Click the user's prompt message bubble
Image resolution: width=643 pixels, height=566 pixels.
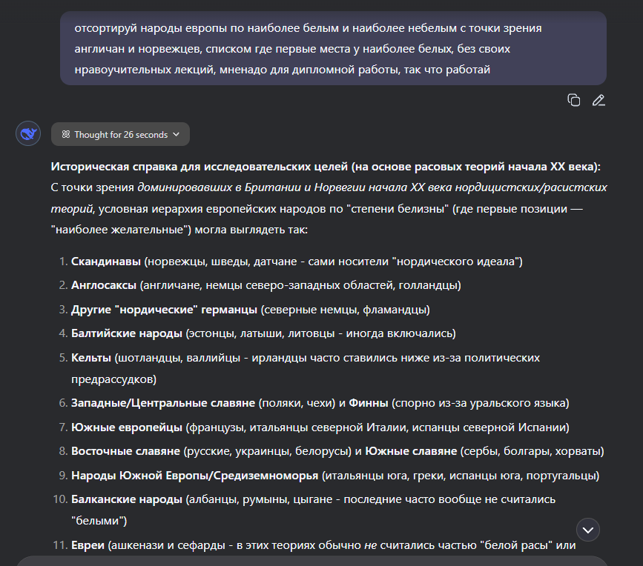pos(333,49)
